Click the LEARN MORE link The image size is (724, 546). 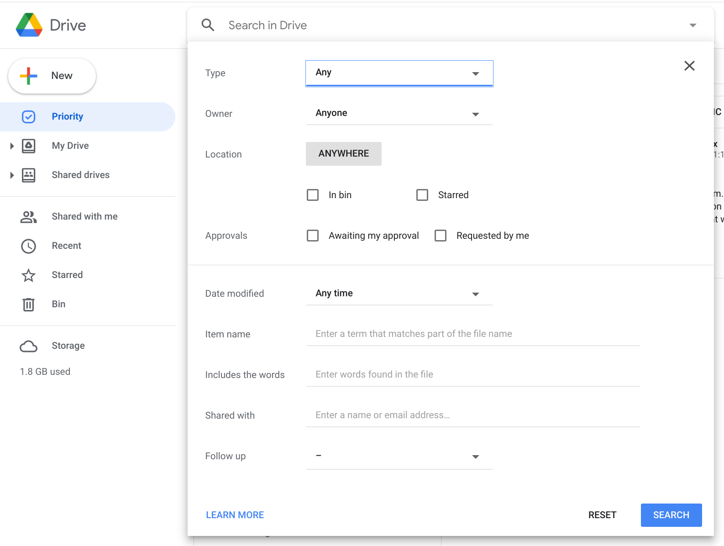pyautogui.click(x=235, y=515)
